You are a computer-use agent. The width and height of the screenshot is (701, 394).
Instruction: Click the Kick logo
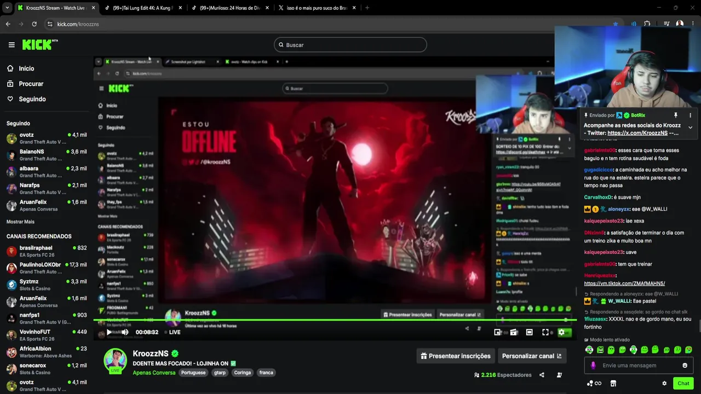pos(39,45)
